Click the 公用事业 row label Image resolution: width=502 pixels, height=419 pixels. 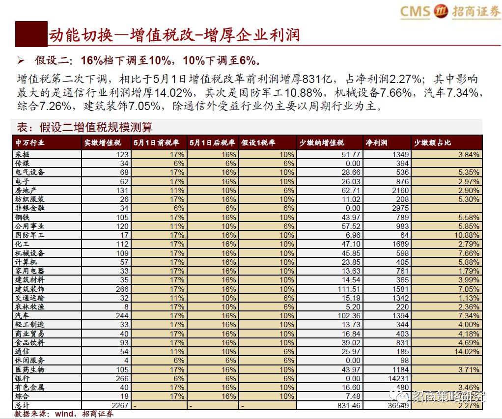[x=29, y=226]
